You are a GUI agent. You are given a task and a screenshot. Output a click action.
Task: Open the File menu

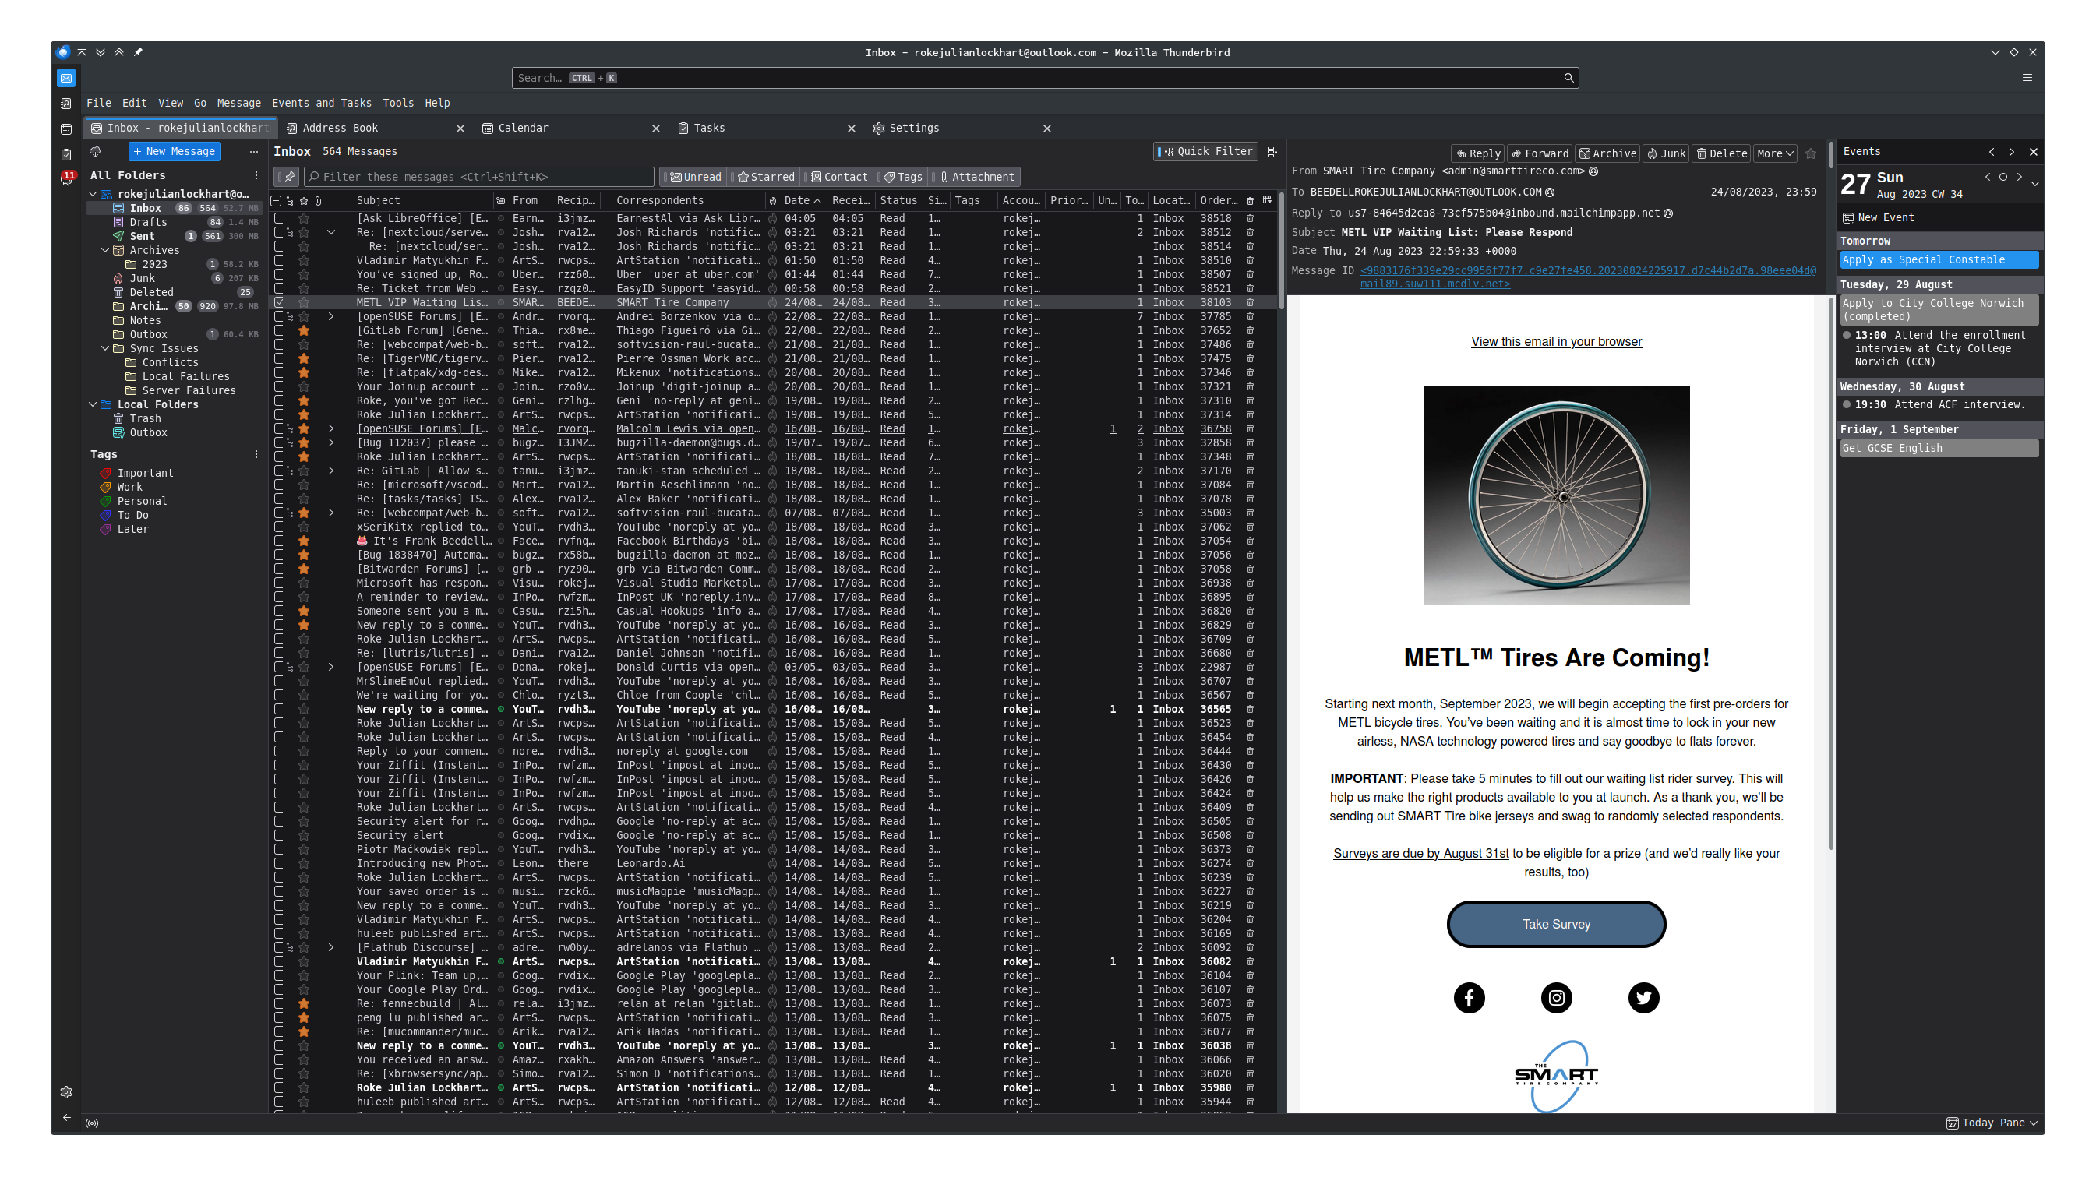click(98, 104)
